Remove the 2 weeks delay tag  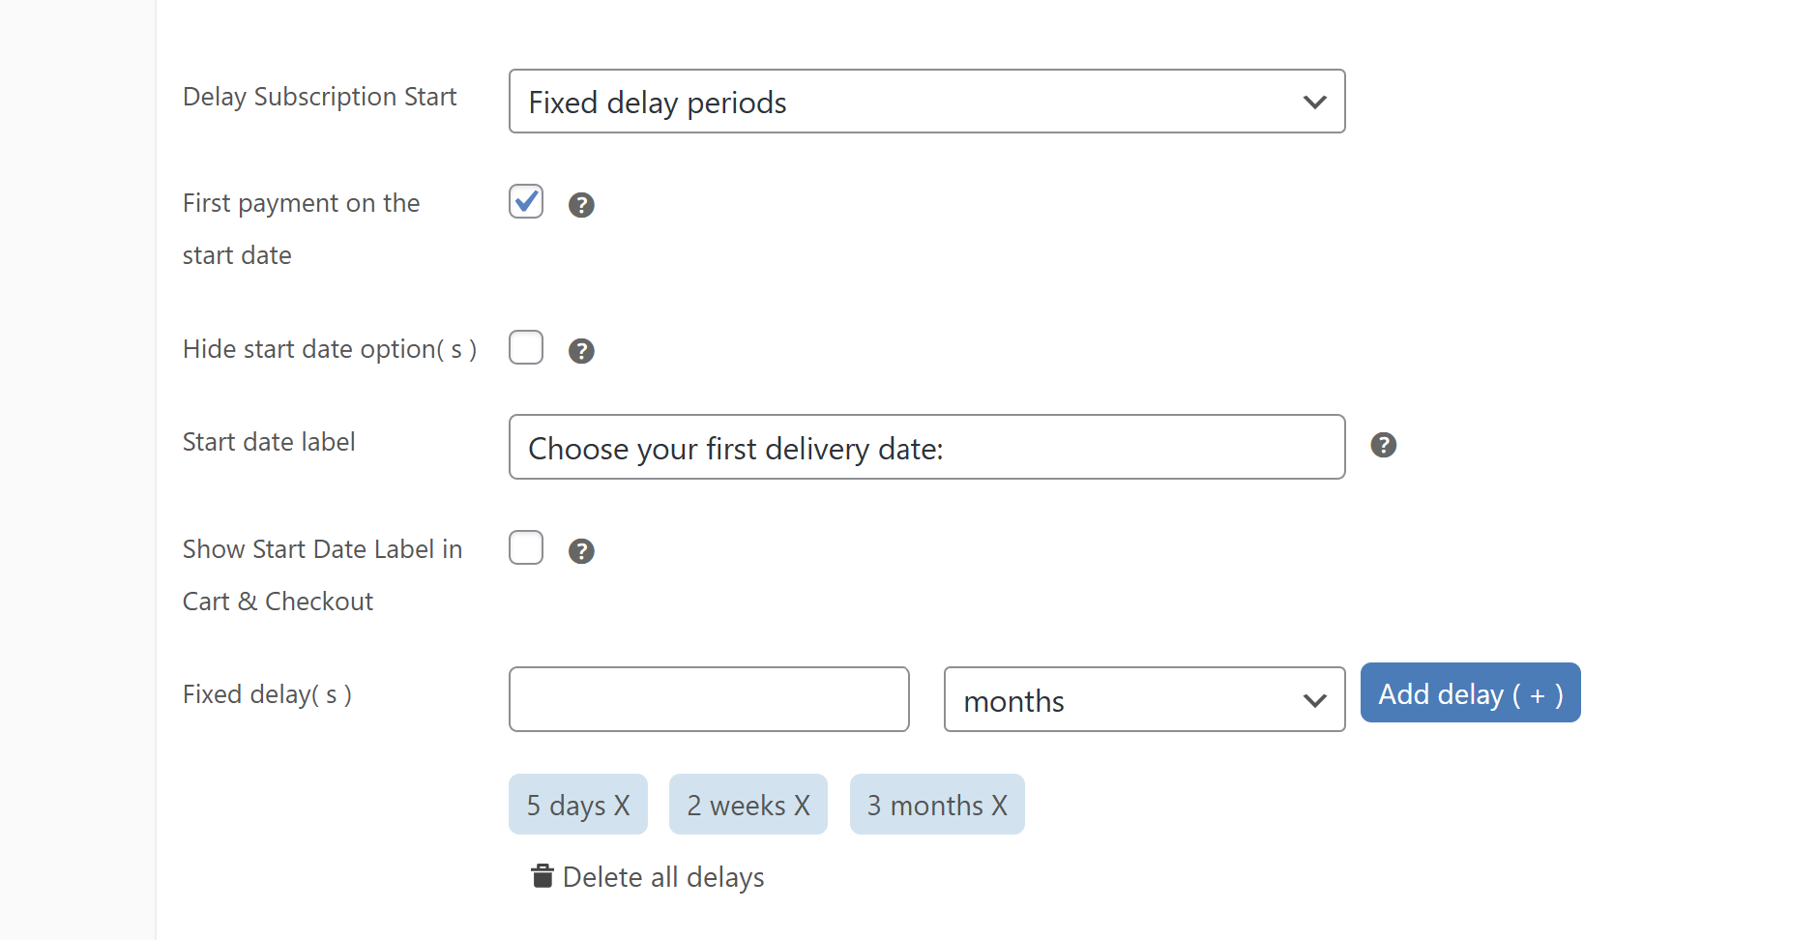click(x=802, y=806)
